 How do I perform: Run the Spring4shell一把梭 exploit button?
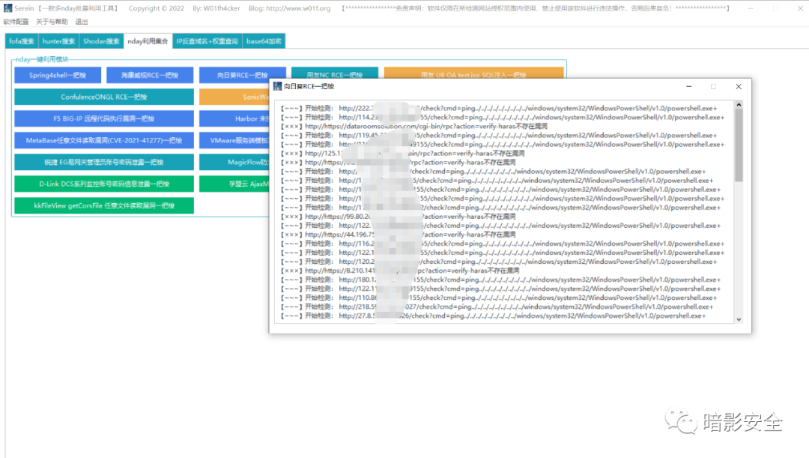tap(58, 75)
